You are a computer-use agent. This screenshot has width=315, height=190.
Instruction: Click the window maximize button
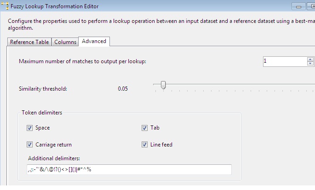pyautogui.click(x=312, y=7)
